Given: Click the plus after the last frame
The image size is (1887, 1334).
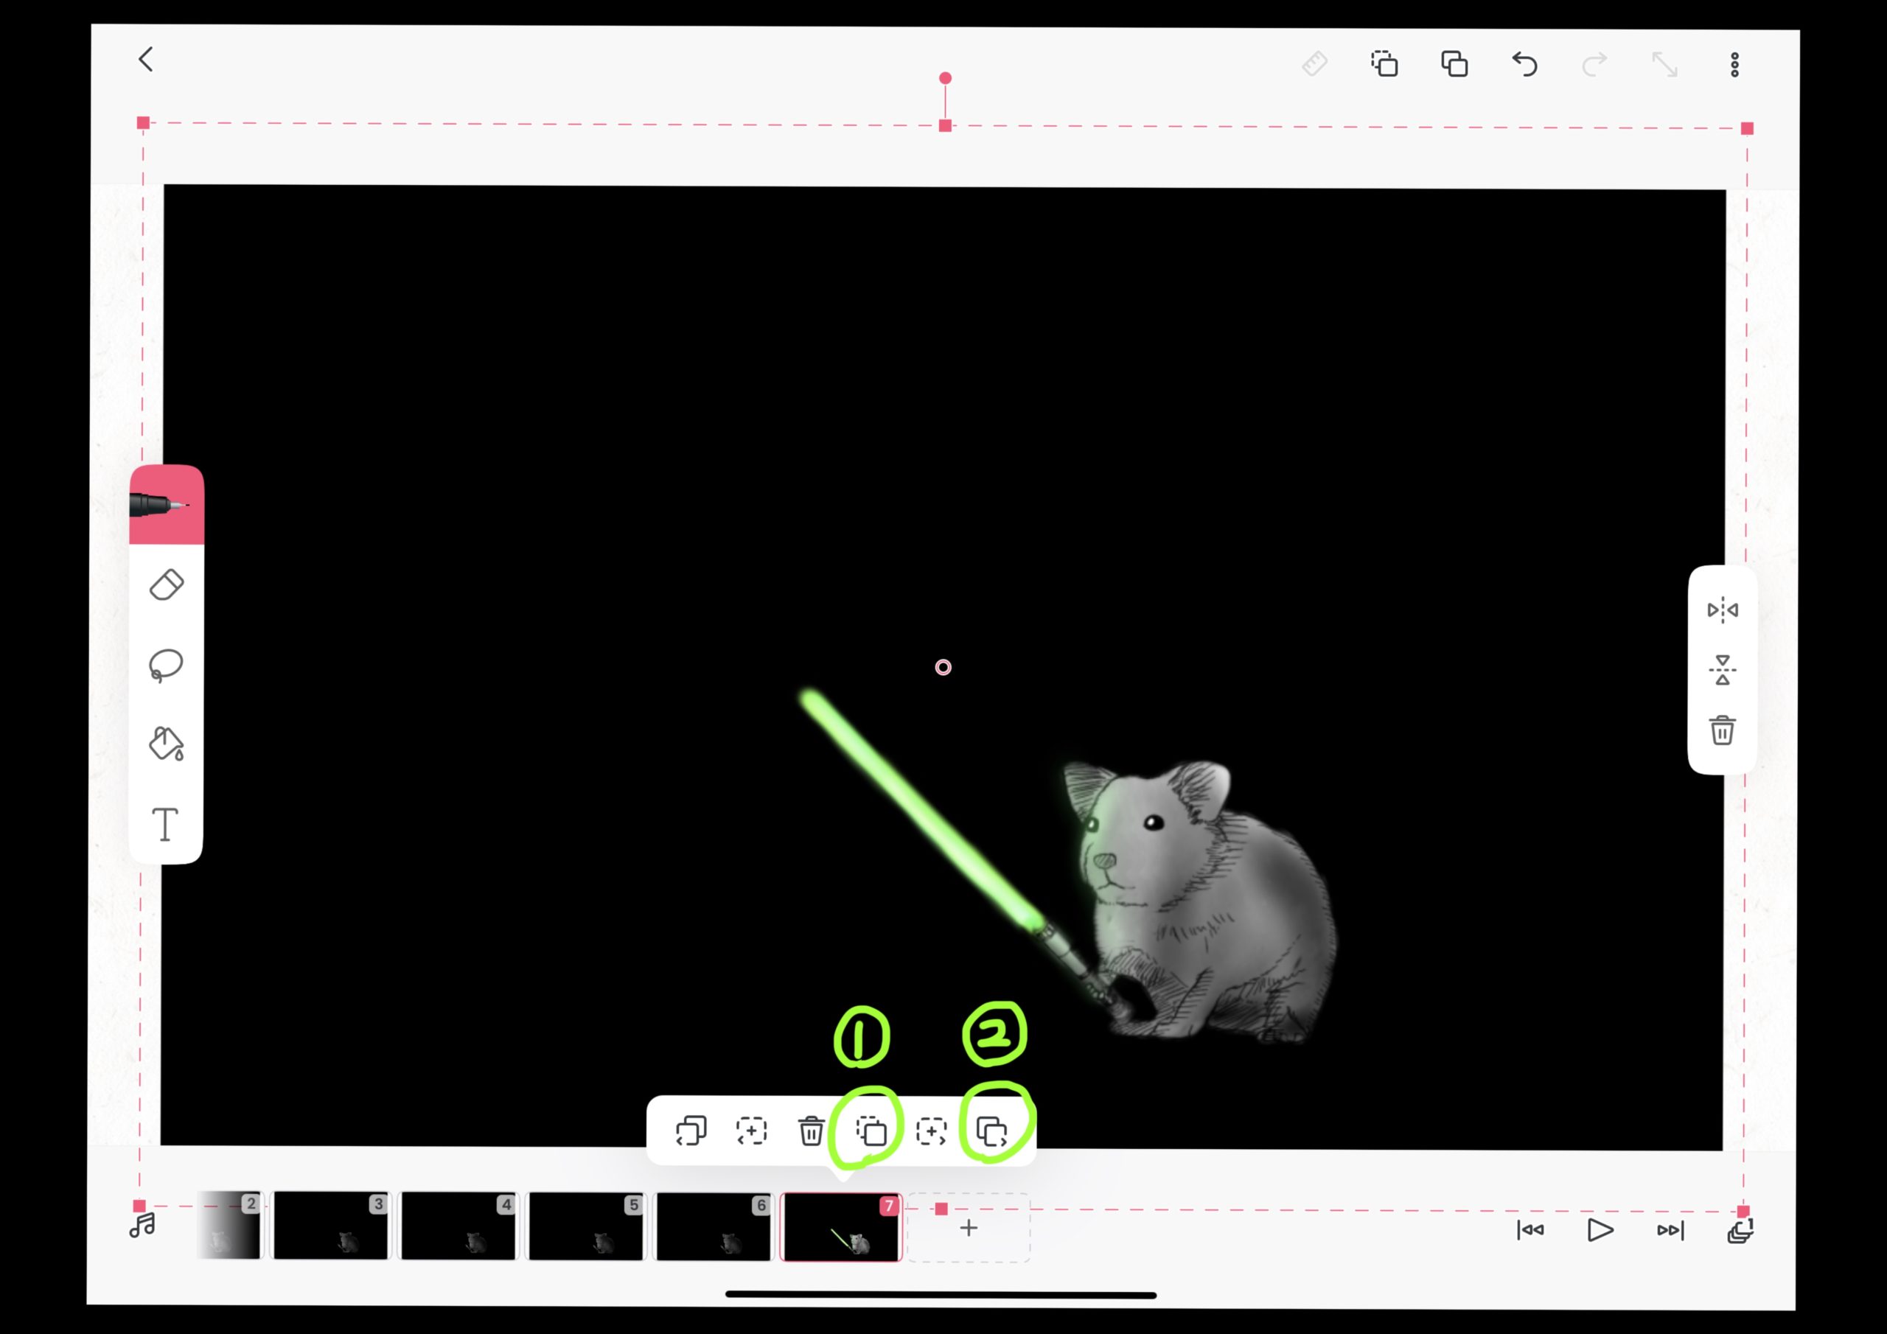Looking at the screenshot, I should (x=969, y=1228).
